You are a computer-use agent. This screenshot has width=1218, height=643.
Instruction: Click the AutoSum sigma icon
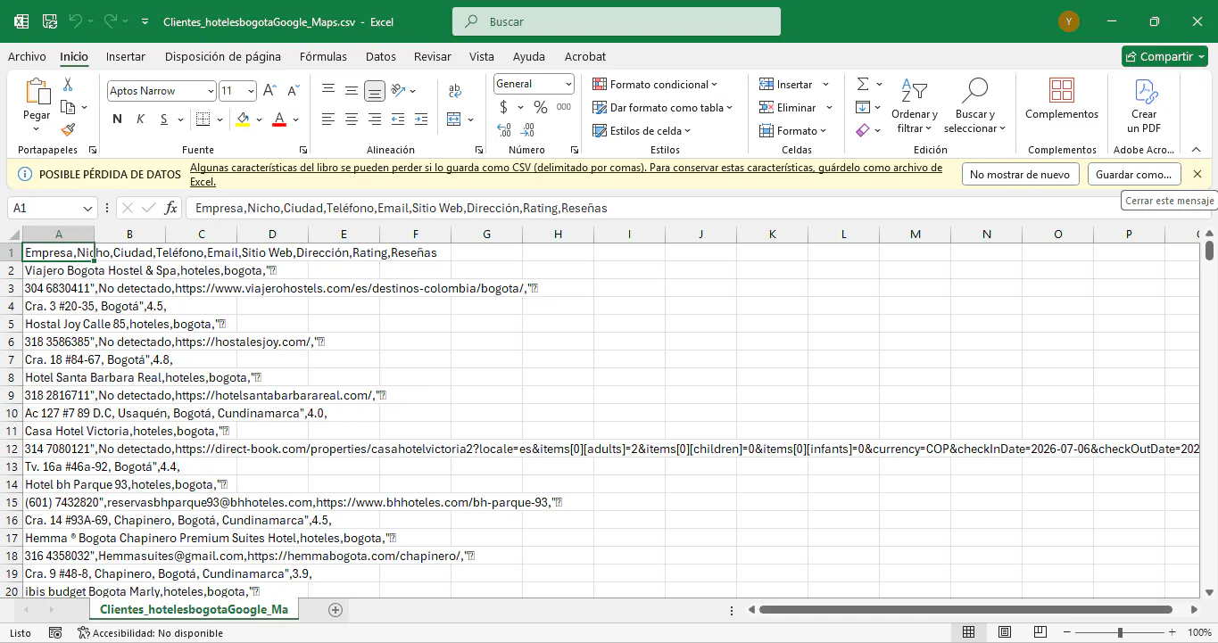pos(863,84)
